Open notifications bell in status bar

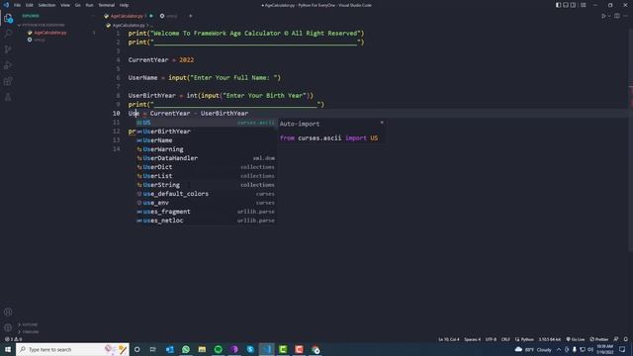(x=626, y=339)
